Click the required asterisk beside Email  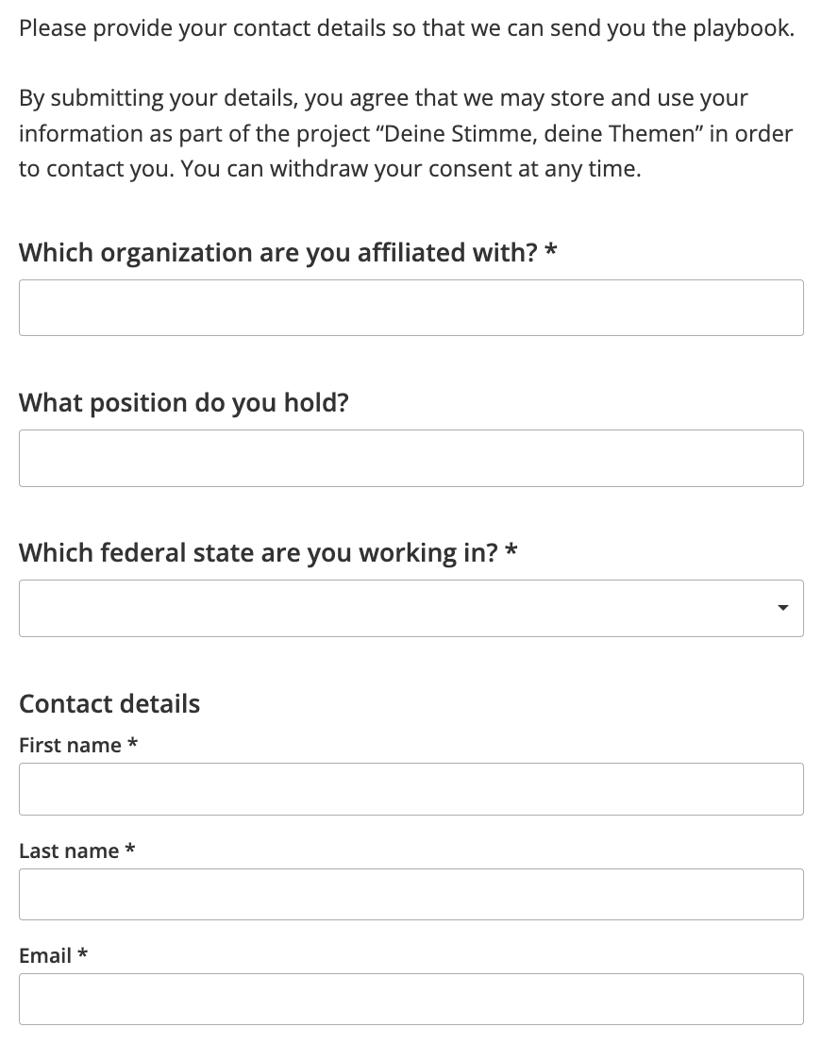[x=83, y=954]
